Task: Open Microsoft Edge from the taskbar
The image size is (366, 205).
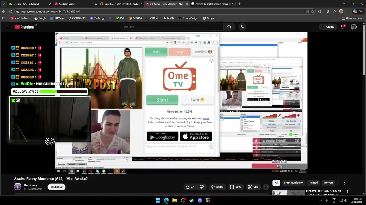Action: (x=166, y=200)
